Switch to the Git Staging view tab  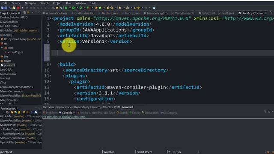168,113
